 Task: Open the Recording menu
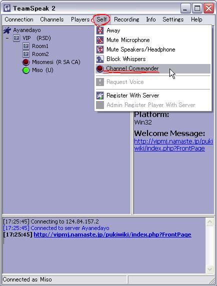126,19
